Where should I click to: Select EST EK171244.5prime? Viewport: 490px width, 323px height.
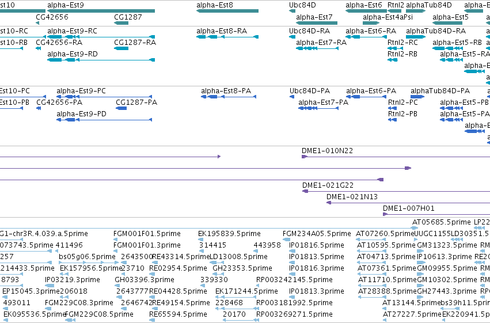(x=246, y=291)
